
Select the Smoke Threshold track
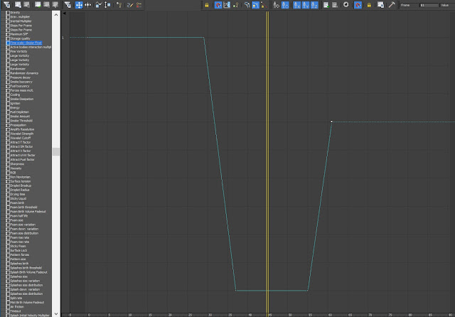[x=21, y=121]
